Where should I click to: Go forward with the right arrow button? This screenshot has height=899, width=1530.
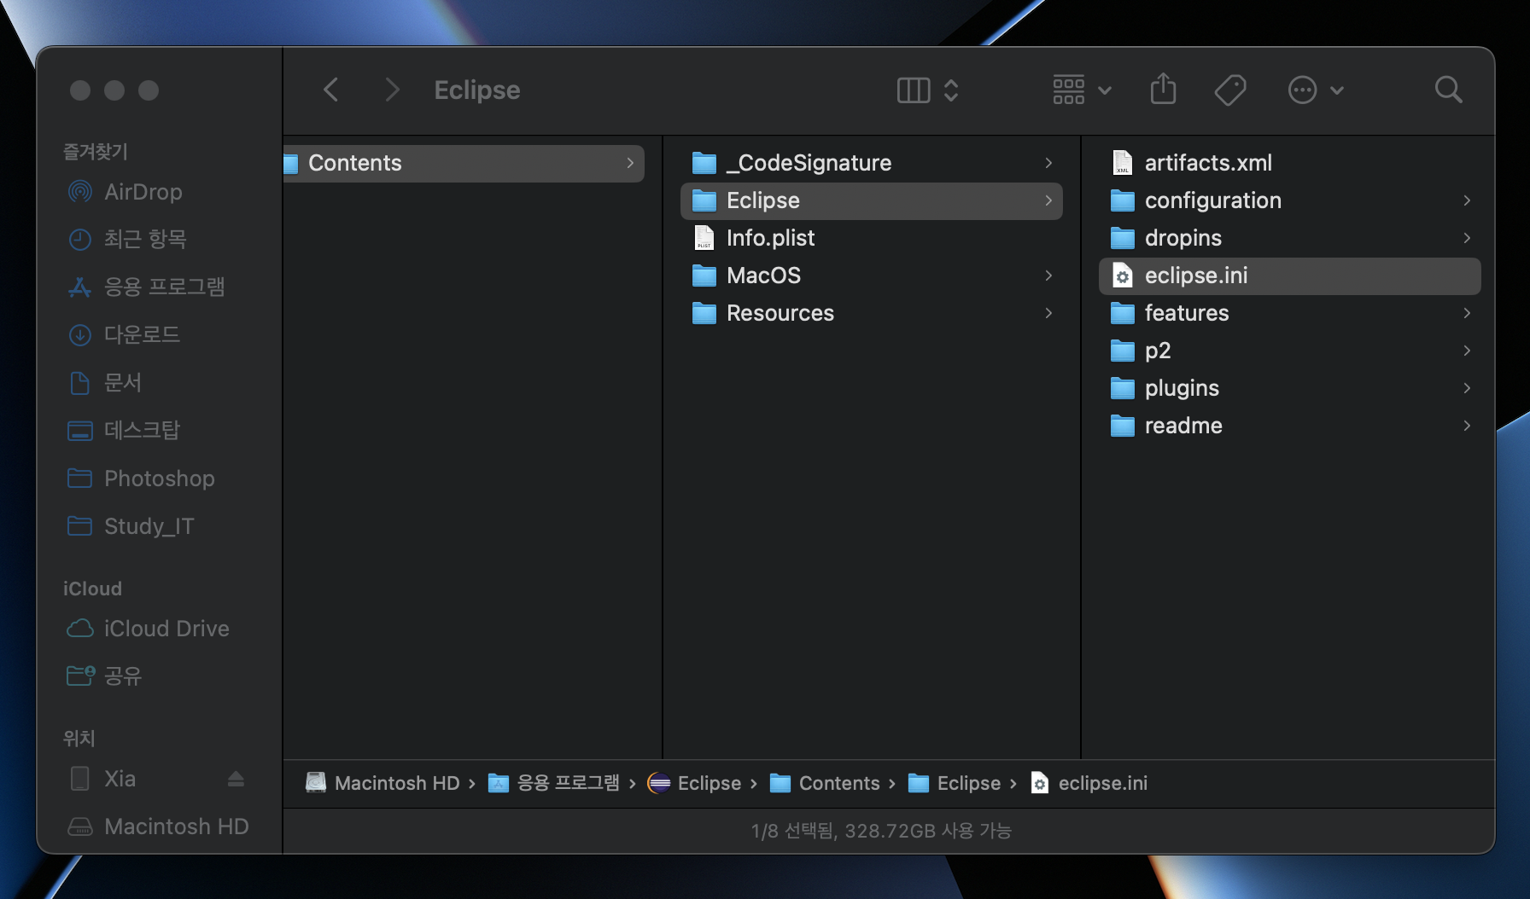pos(392,90)
